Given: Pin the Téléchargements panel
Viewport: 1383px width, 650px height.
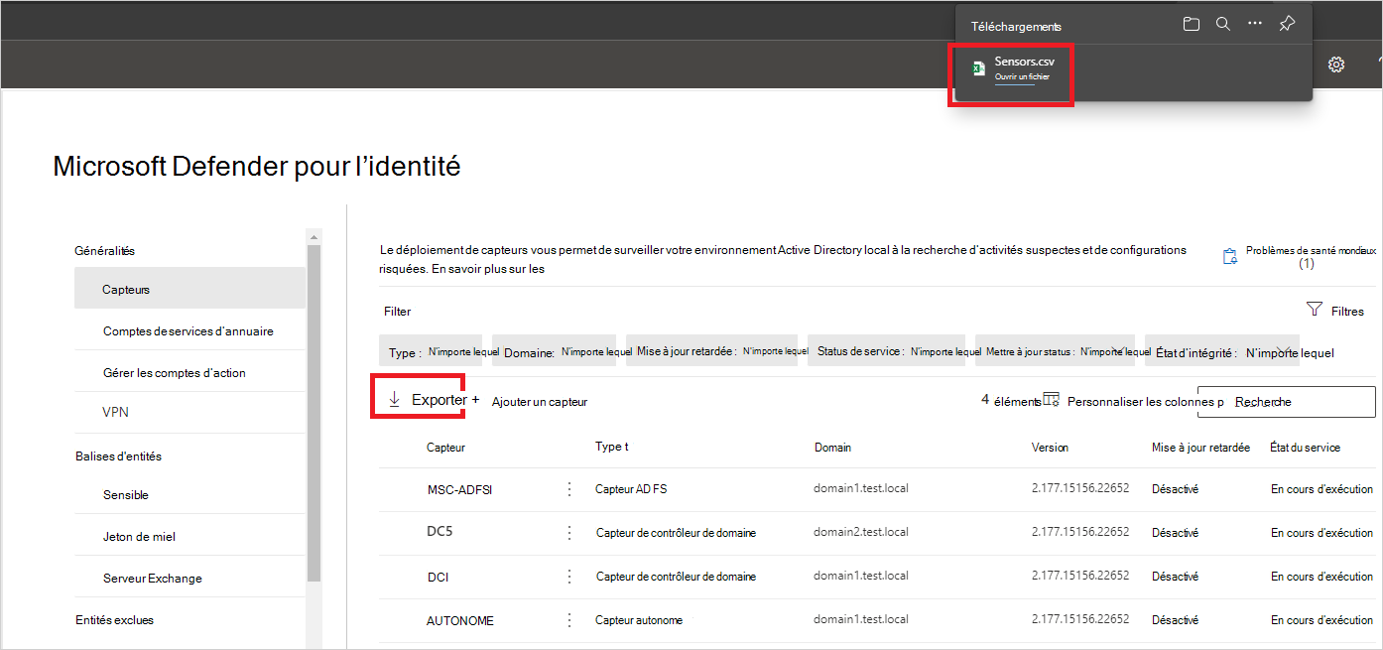Looking at the screenshot, I should pyautogui.click(x=1287, y=24).
